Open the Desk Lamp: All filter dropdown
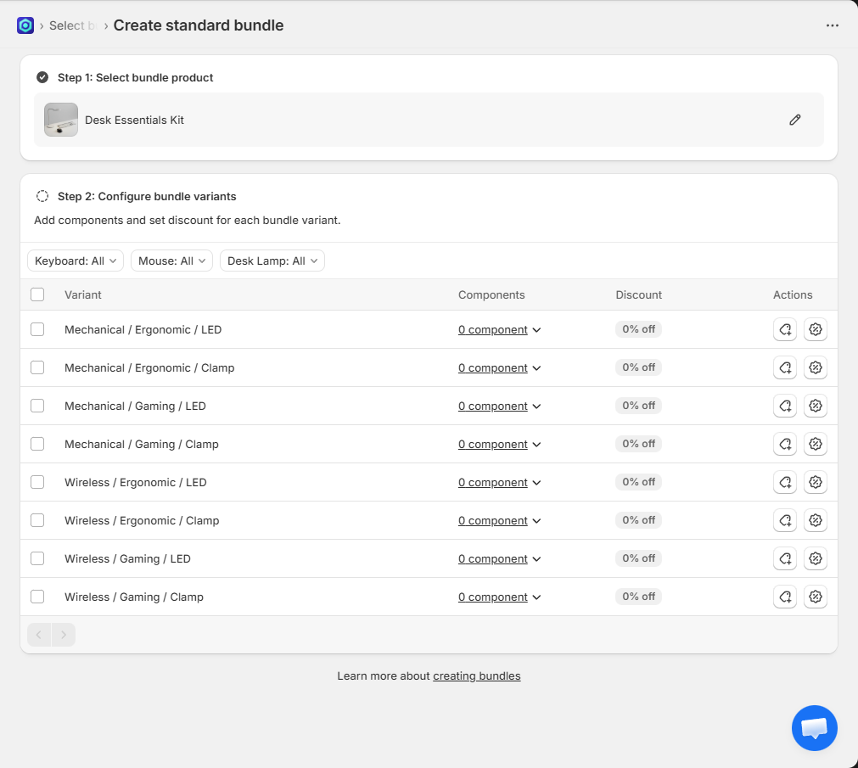 (x=272, y=261)
